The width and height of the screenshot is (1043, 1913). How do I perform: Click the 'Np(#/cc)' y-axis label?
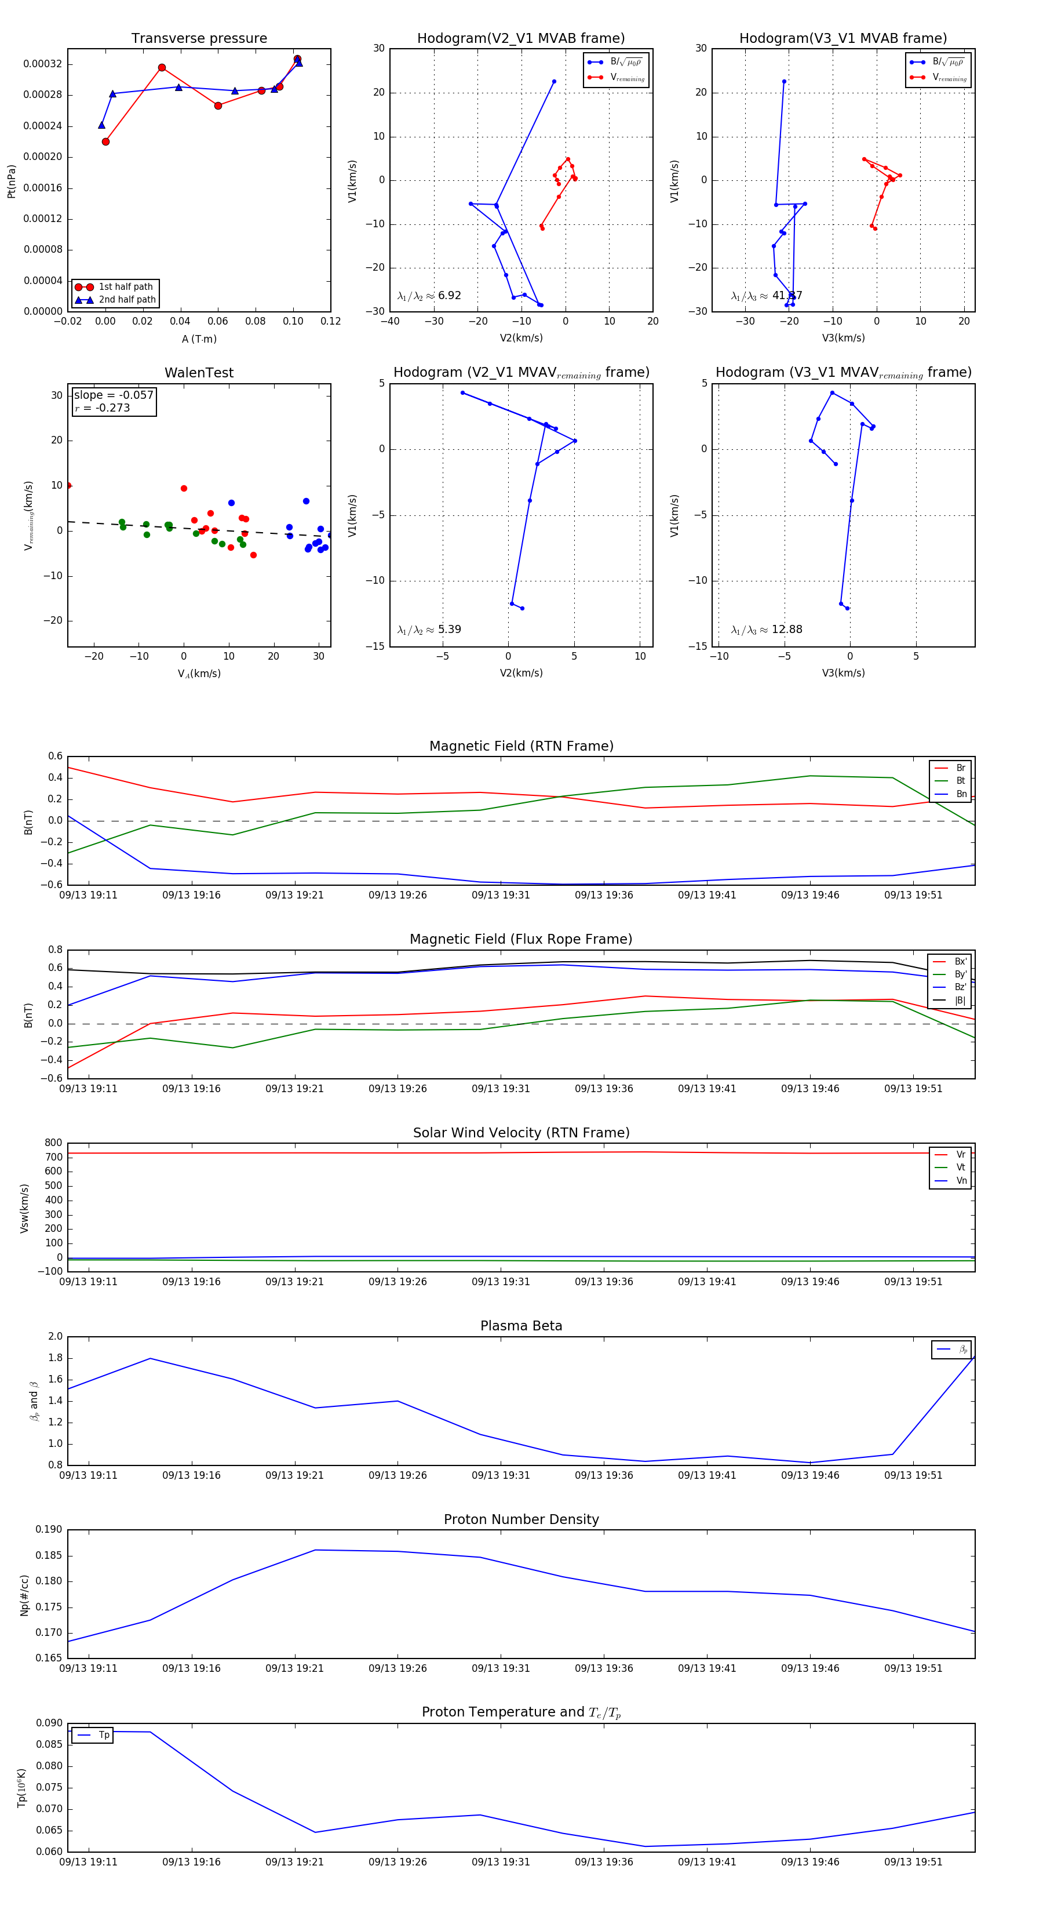click(x=24, y=1594)
